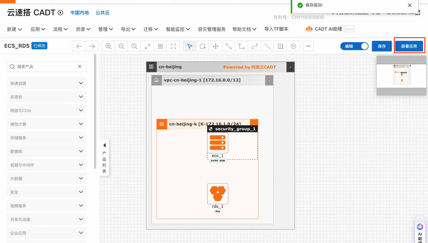
Task: Select the plain line drawing tool
Action: pyautogui.click(x=268, y=46)
